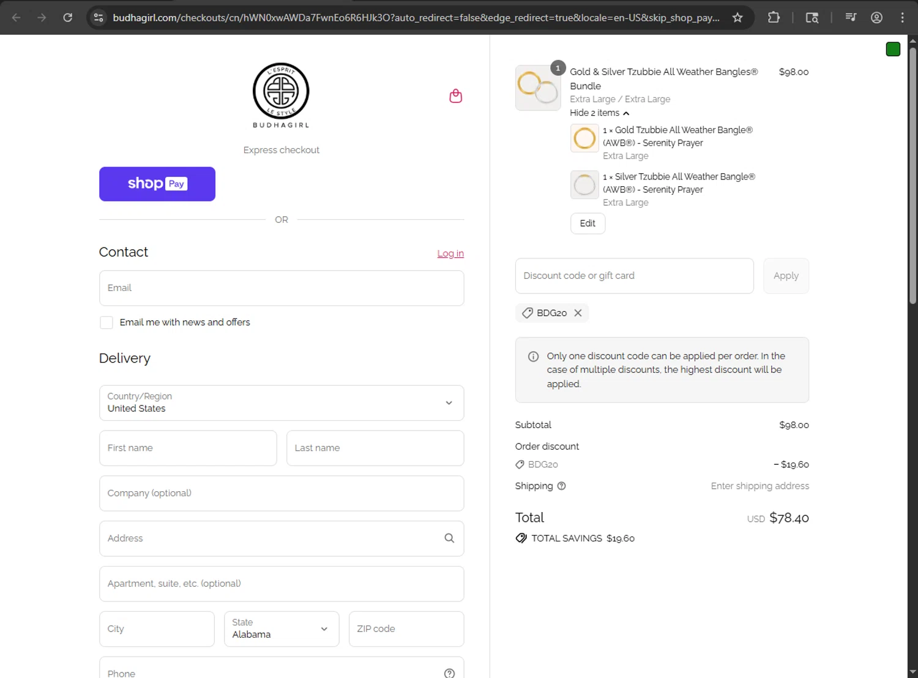Focus the Last name field
This screenshot has height=678, width=918.
375,448
